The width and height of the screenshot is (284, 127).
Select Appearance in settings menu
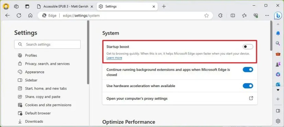coord(35,72)
